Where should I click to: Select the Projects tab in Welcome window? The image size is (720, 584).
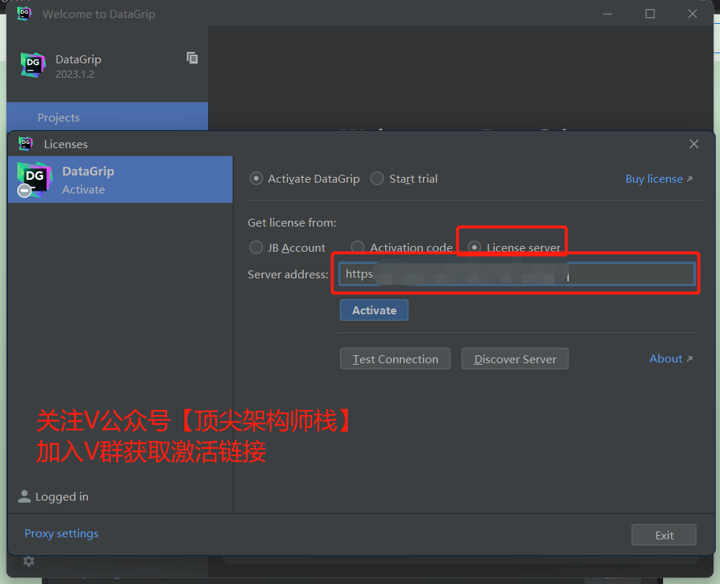click(107, 117)
